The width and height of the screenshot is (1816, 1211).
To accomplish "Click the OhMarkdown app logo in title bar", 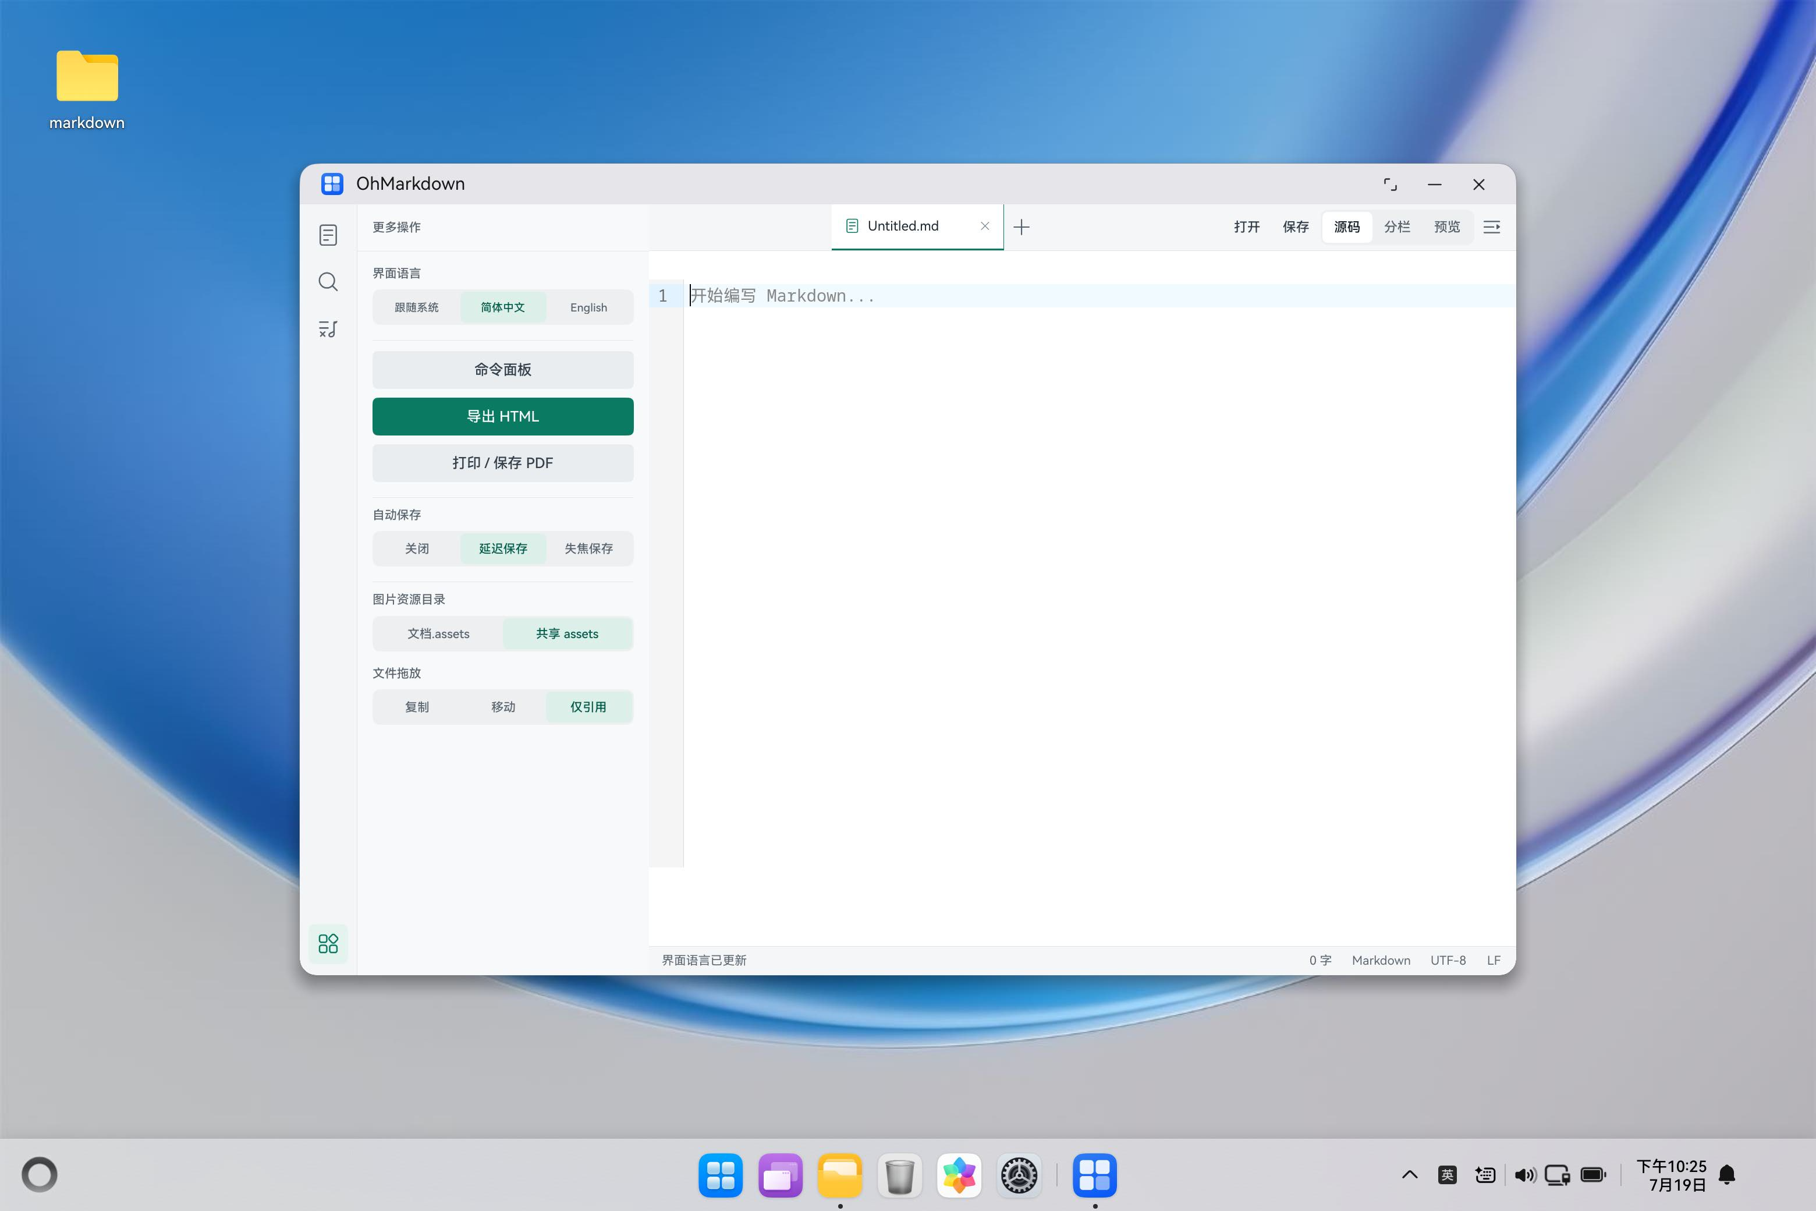I will pos(332,184).
